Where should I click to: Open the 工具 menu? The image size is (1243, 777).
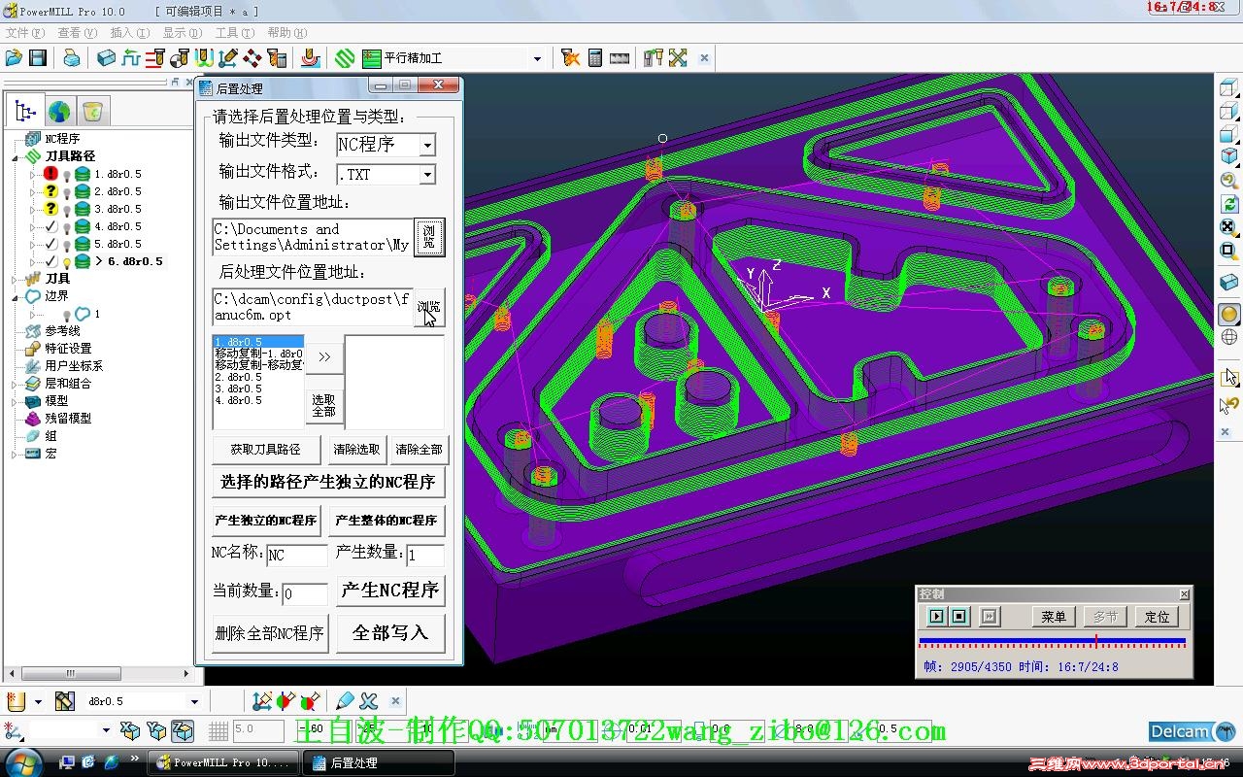pos(234,33)
